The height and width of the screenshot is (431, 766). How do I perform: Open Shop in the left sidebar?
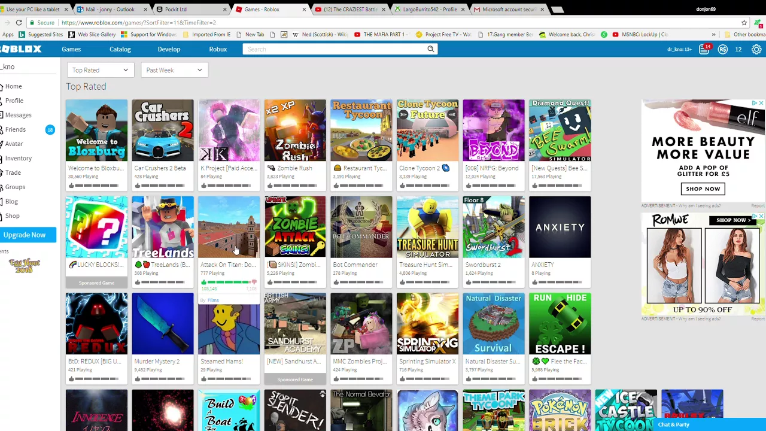(x=12, y=215)
